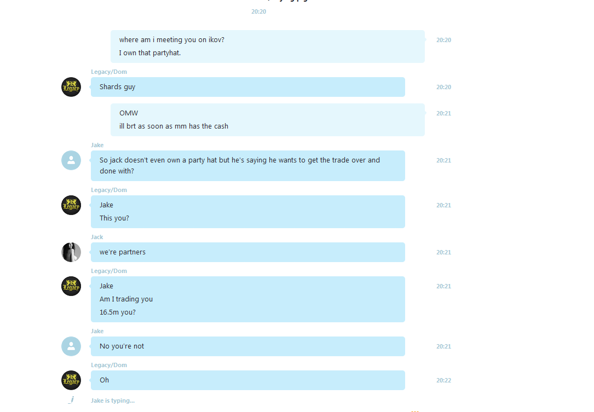This screenshot has height=412, width=594.
Task: Click the 'Am I trading you' message line
Action: click(x=126, y=299)
